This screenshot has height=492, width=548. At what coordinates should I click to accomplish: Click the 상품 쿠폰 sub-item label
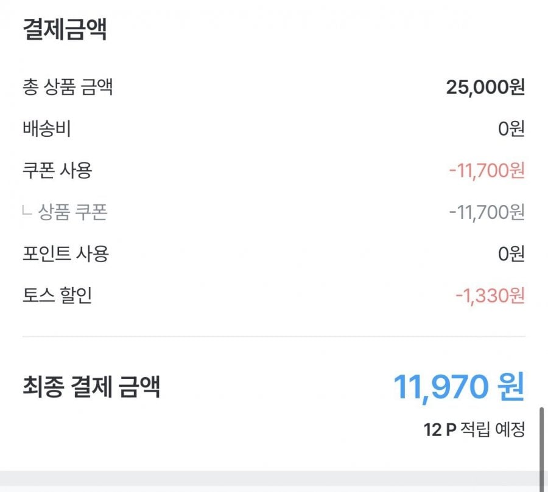click(x=73, y=212)
